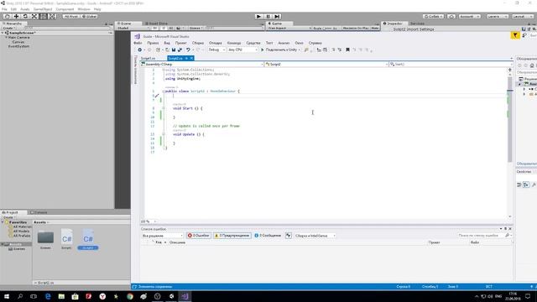Screen dimensions: 537x302
Task: Open the Layers dropdown in Unity
Action: [498, 17]
